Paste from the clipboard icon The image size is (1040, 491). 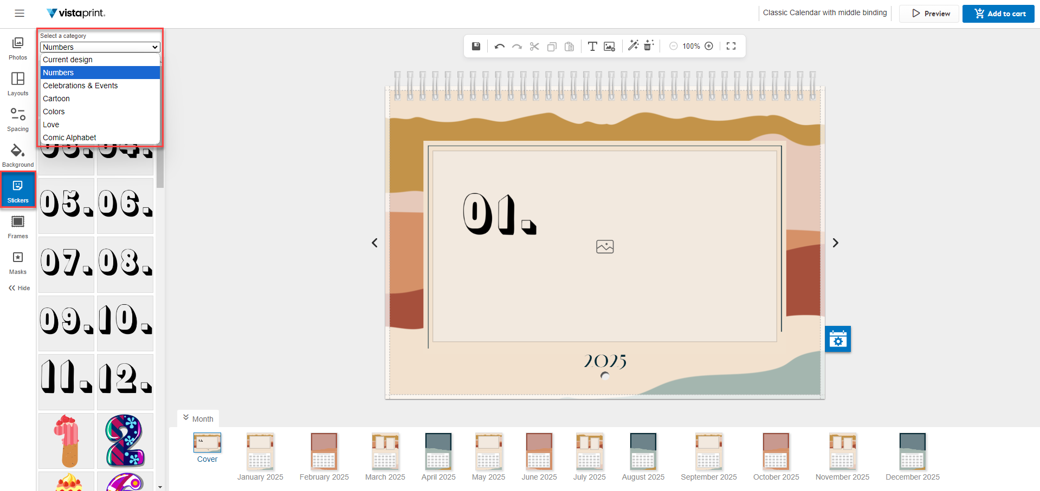point(569,47)
